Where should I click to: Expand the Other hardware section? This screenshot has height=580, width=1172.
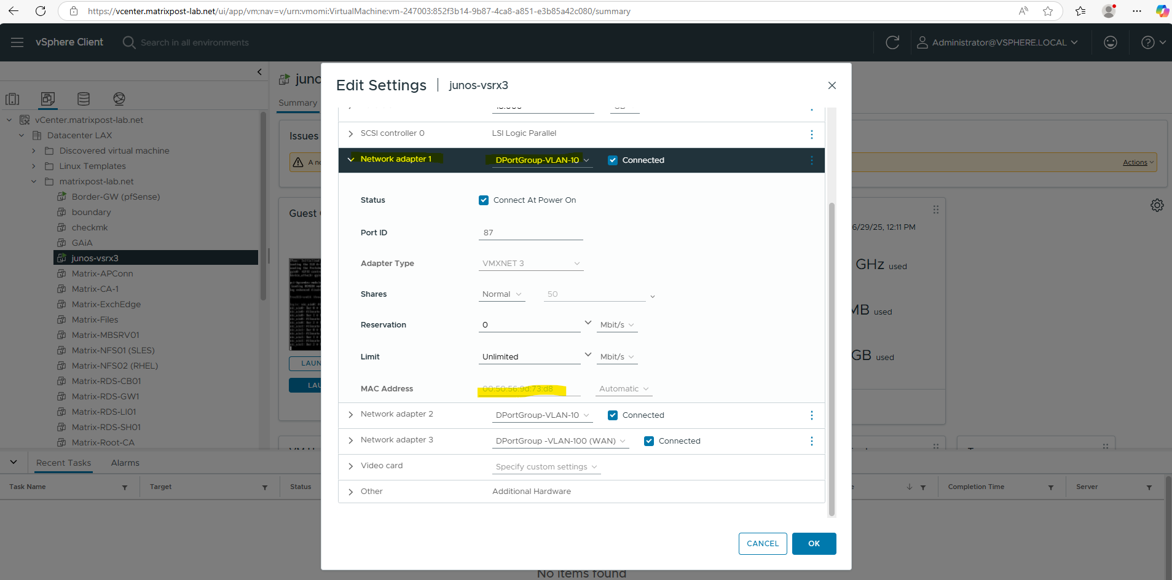pos(351,492)
